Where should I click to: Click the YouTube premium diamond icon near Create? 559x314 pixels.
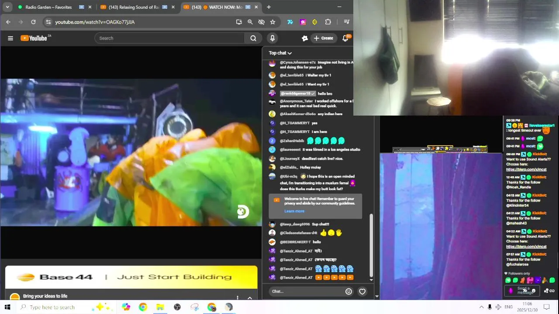pyautogui.click(x=305, y=38)
